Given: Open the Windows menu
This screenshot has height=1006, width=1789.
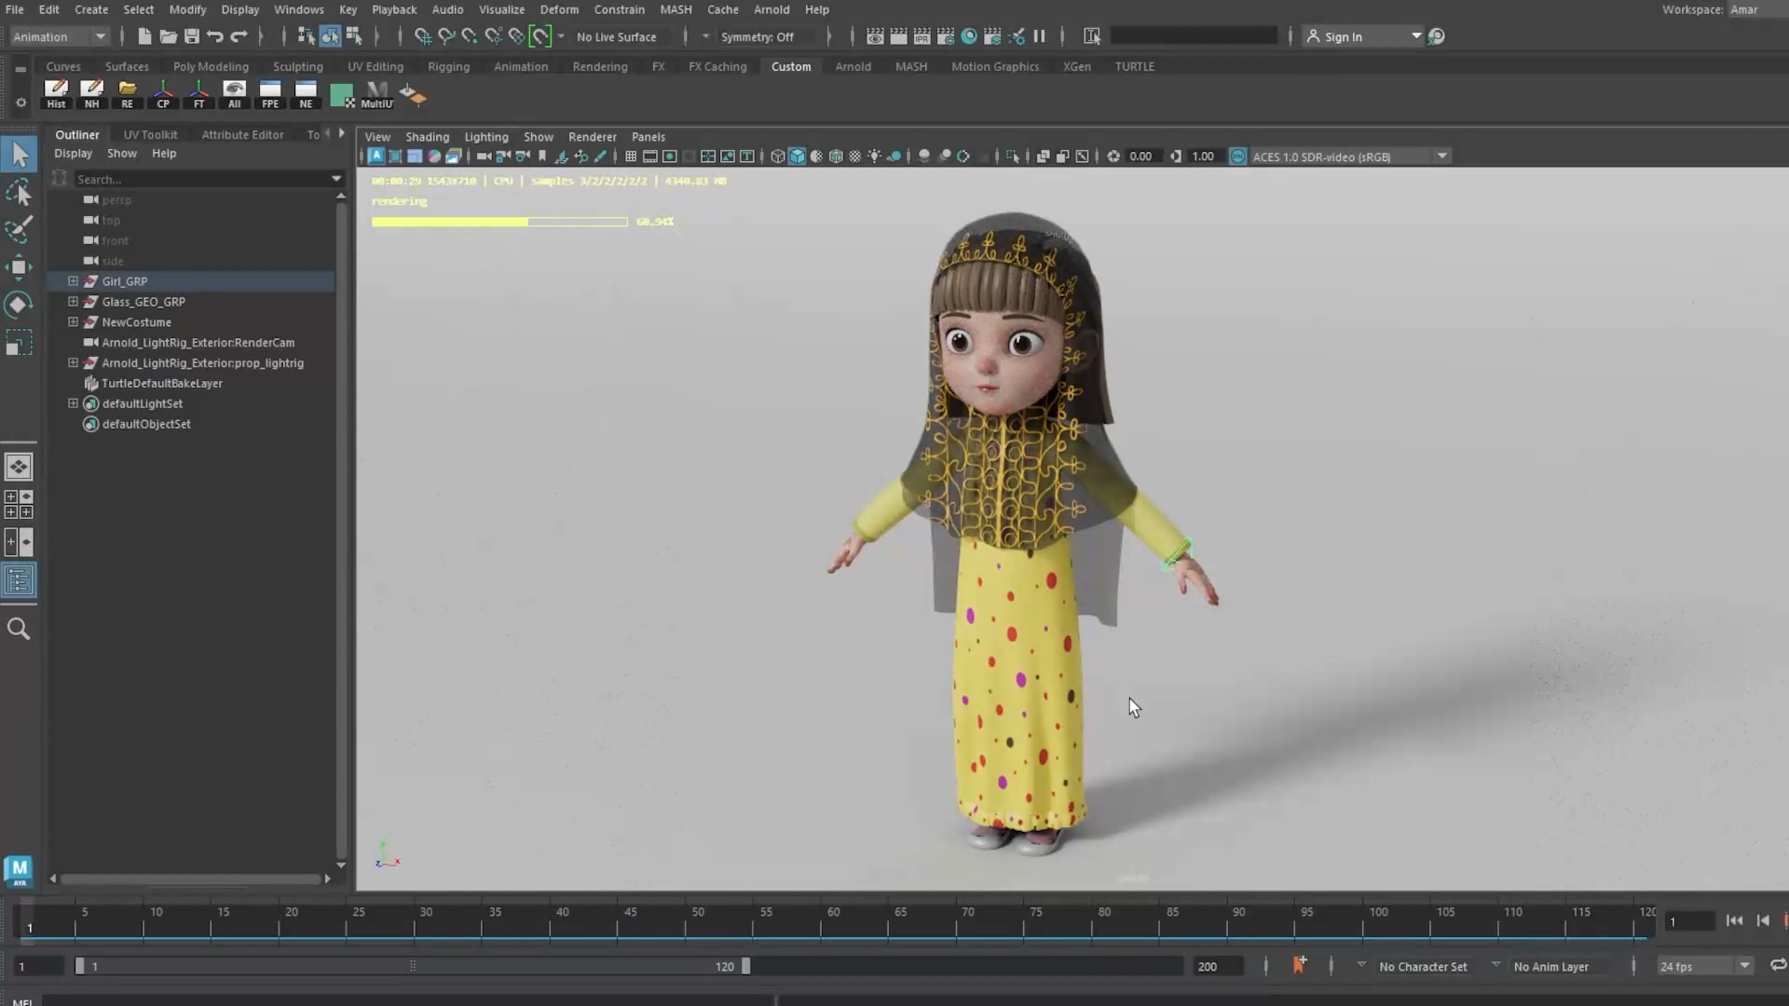Looking at the screenshot, I should tap(298, 9).
